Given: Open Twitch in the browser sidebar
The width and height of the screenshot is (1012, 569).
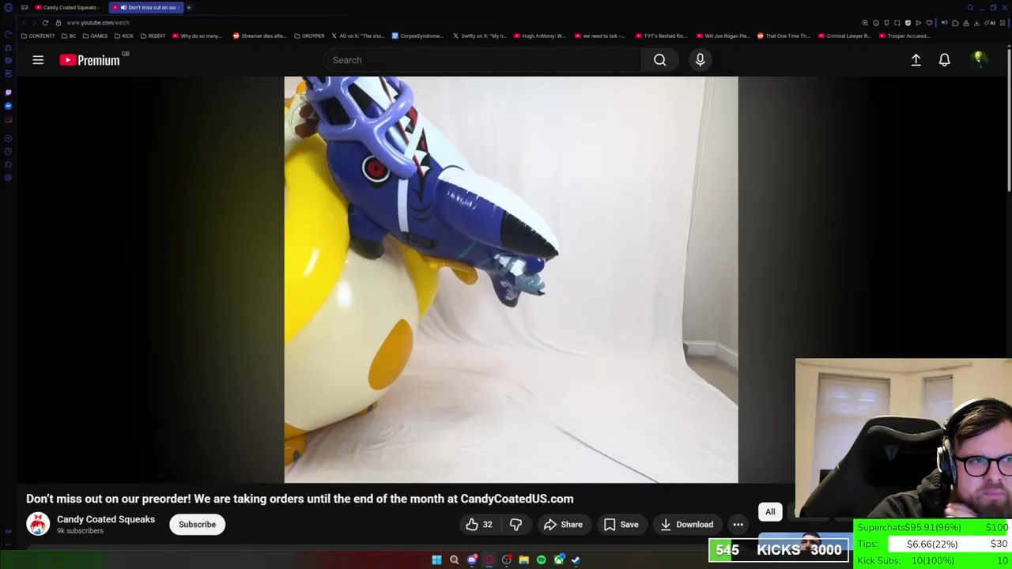Looking at the screenshot, I should [x=8, y=92].
